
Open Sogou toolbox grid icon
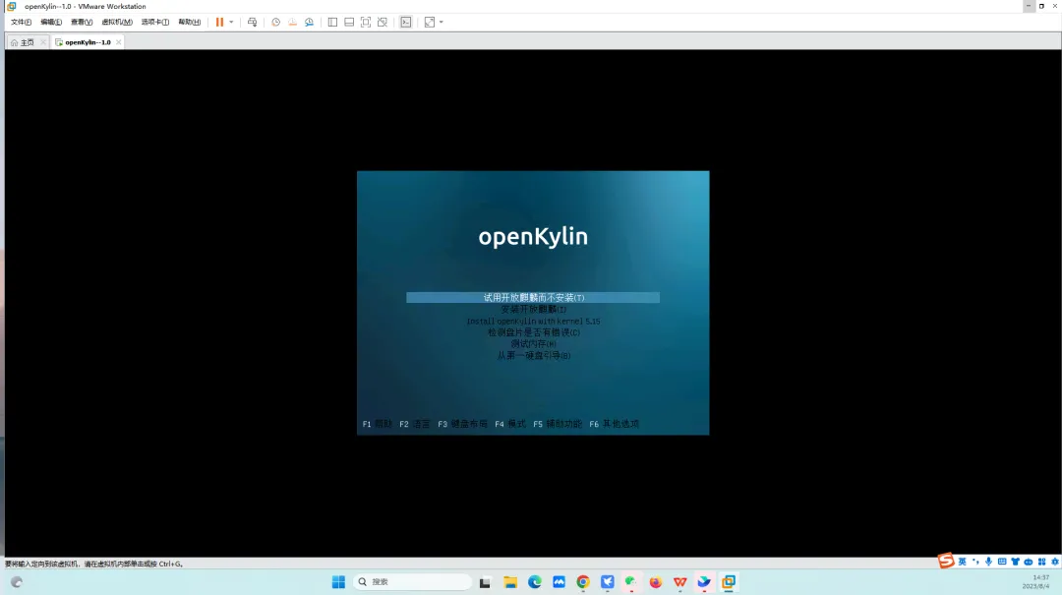click(1041, 562)
